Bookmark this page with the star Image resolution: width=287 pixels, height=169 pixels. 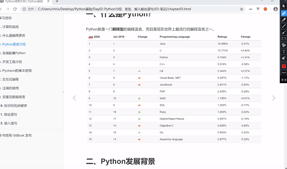tap(241, 9)
